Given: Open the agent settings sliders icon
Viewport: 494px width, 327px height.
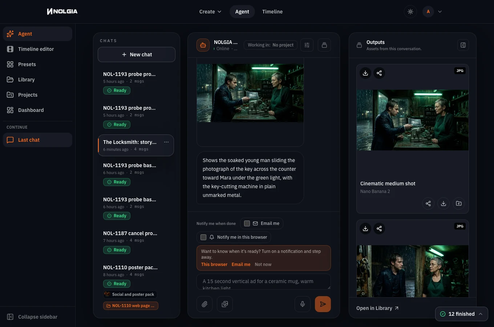Looking at the screenshot, I should [x=307, y=45].
